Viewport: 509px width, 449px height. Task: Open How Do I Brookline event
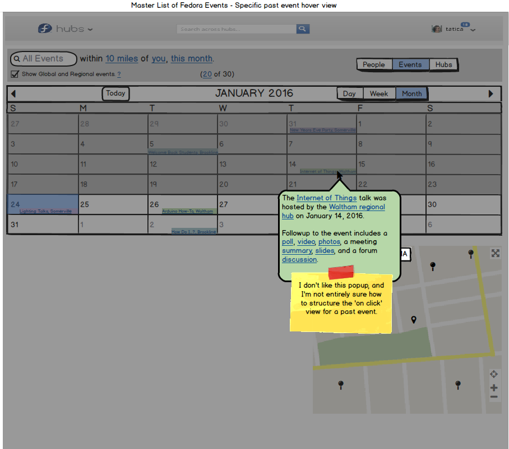point(194,231)
